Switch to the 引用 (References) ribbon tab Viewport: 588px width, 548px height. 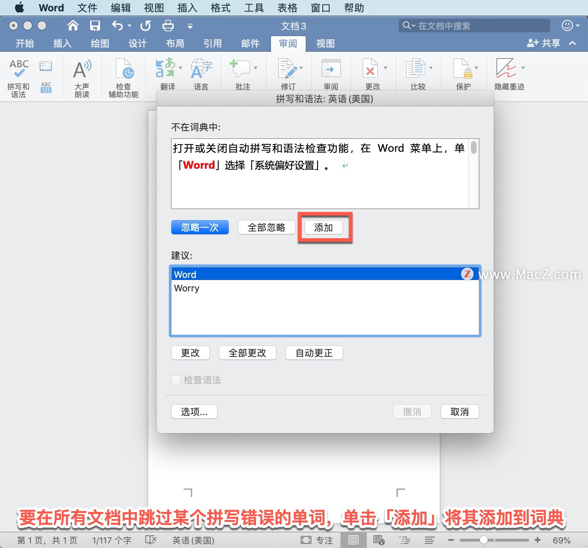point(213,43)
